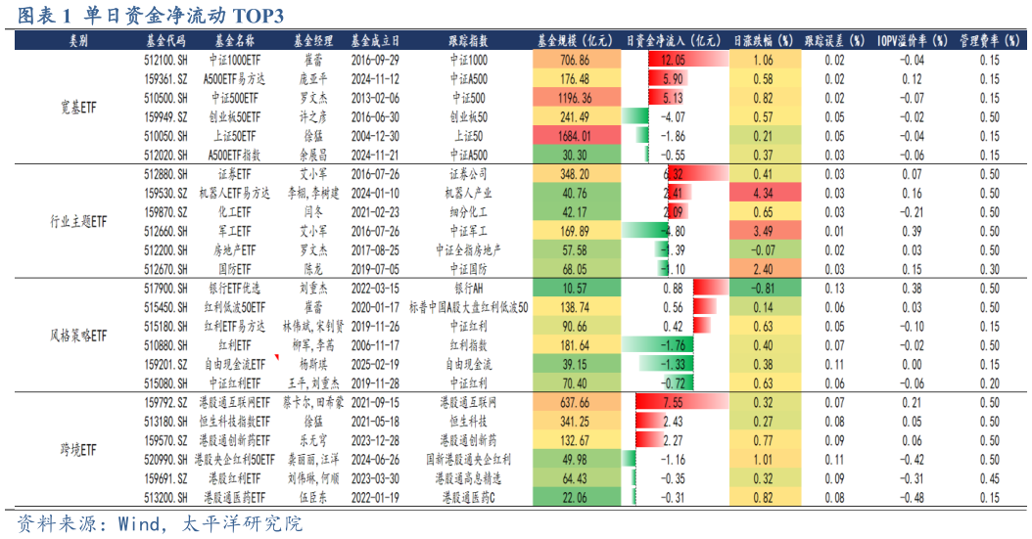Click the fund name 自由现金流ETF

234,365
